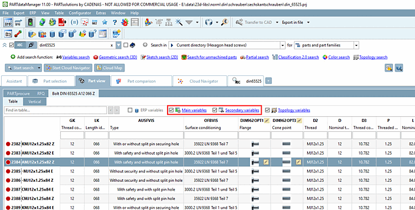The height and width of the screenshot is (210, 415).
Task: Switch to the Part comparison tab
Action: (142, 81)
